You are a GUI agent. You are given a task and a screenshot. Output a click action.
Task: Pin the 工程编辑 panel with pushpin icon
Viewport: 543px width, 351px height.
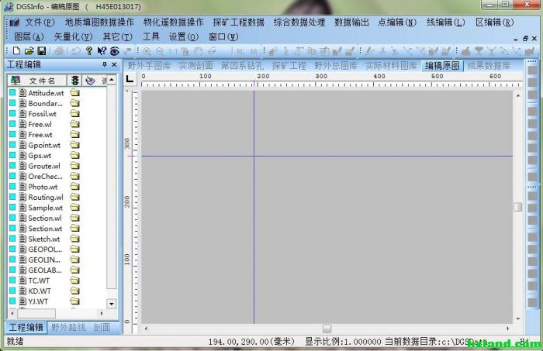click(105, 65)
